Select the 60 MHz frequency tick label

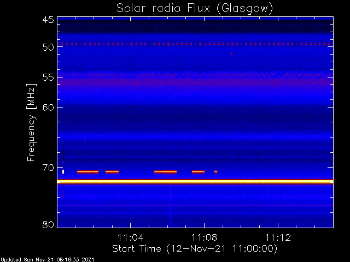(x=48, y=107)
